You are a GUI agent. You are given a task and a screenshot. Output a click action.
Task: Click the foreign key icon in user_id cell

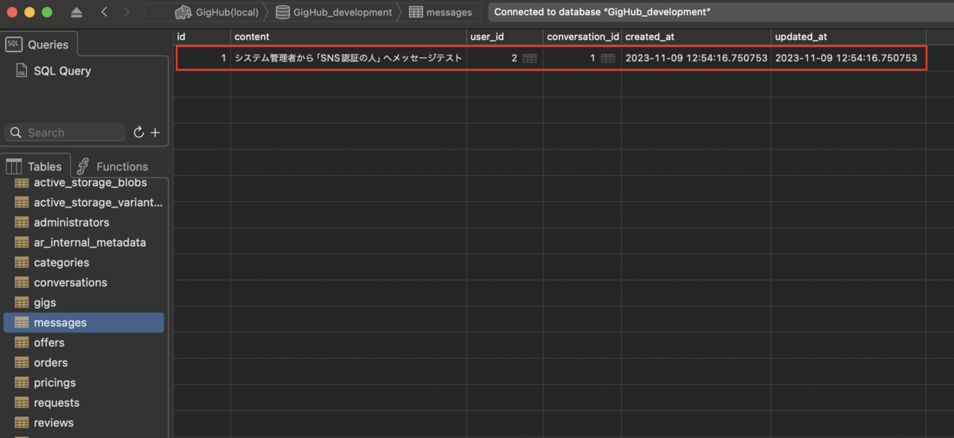click(529, 58)
